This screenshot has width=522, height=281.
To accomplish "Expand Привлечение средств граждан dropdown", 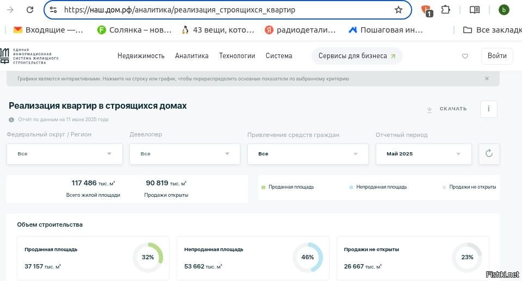I will tap(308, 154).
